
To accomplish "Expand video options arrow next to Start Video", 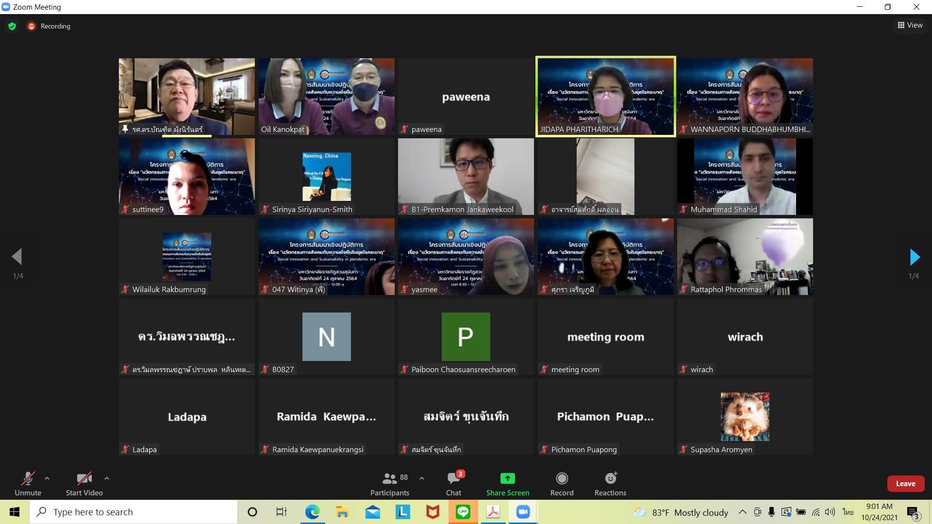I will click(x=107, y=478).
